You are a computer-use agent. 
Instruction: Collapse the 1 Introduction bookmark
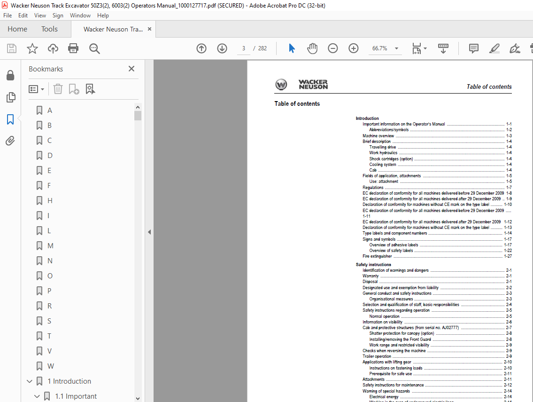(30, 381)
